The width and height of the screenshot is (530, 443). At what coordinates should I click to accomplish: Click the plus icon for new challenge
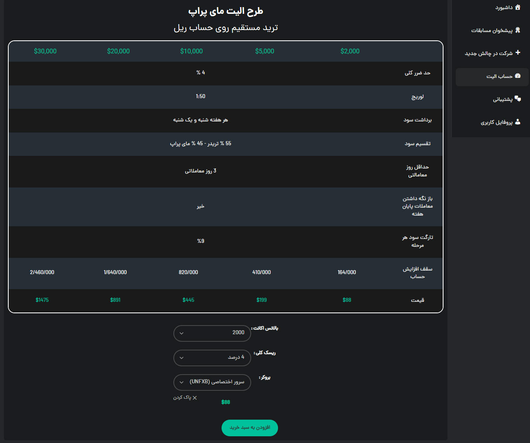(518, 53)
